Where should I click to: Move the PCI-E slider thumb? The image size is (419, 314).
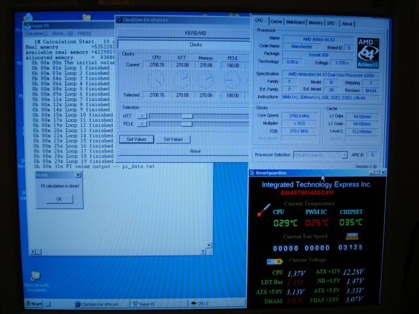187,124
